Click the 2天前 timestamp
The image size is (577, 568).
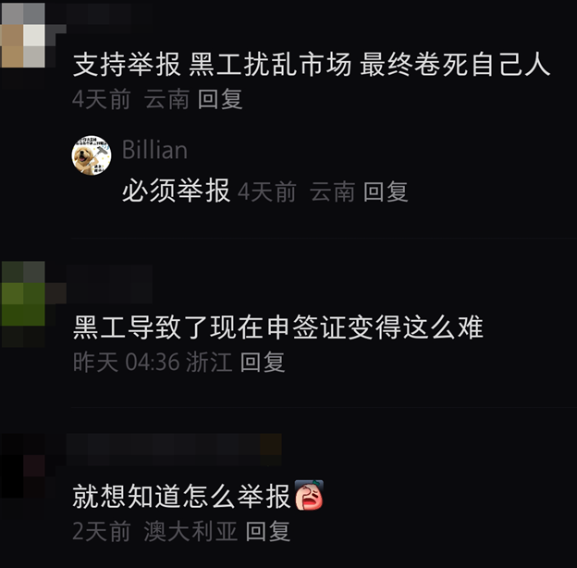pos(102,531)
